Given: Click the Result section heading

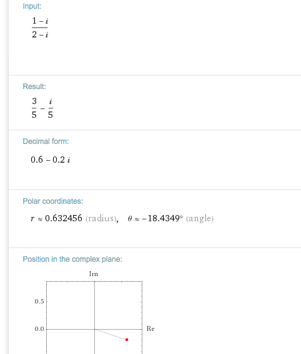Looking at the screenshot, I should pos(34,87).
